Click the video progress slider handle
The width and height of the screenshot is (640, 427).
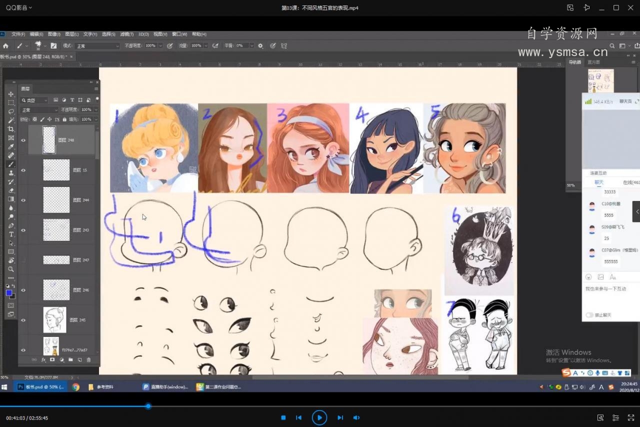click(x=148, y=406)
